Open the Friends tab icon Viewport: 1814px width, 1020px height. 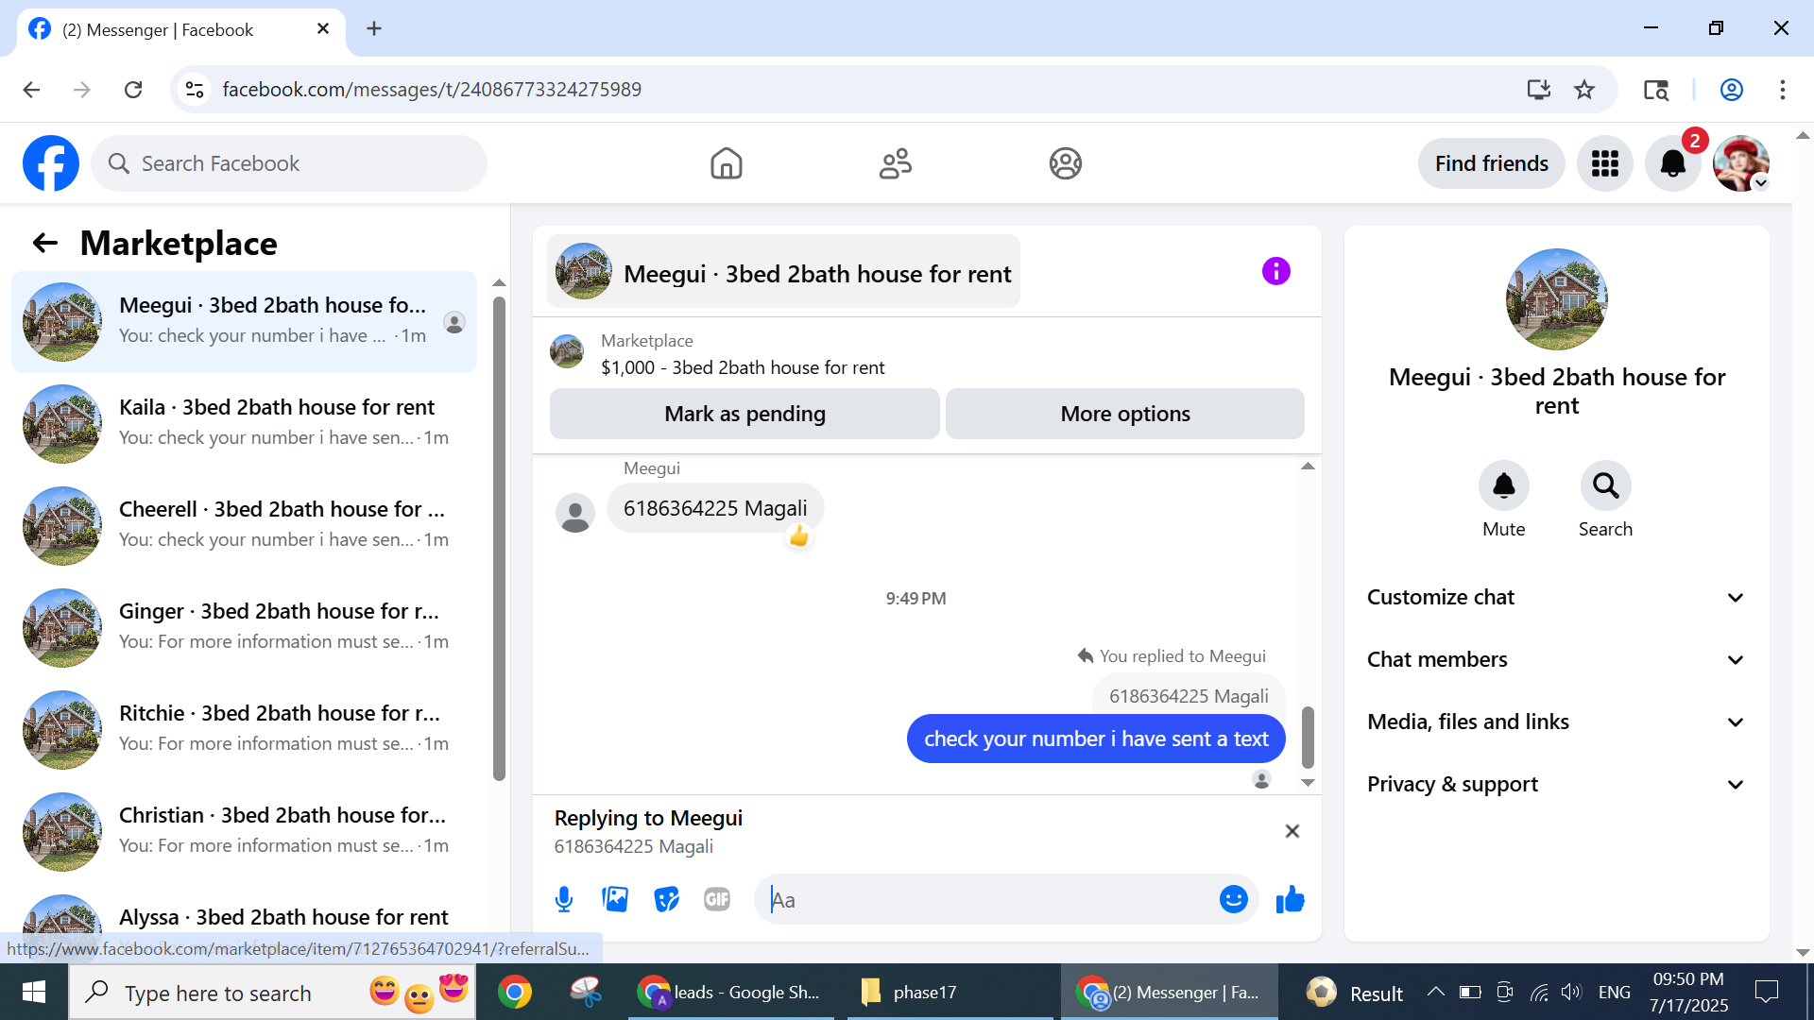tap(896, 163)
